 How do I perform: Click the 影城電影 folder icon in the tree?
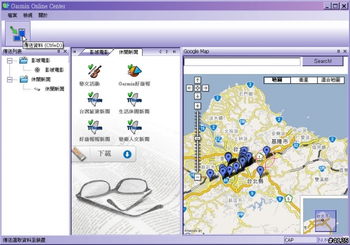pos(24,60)
